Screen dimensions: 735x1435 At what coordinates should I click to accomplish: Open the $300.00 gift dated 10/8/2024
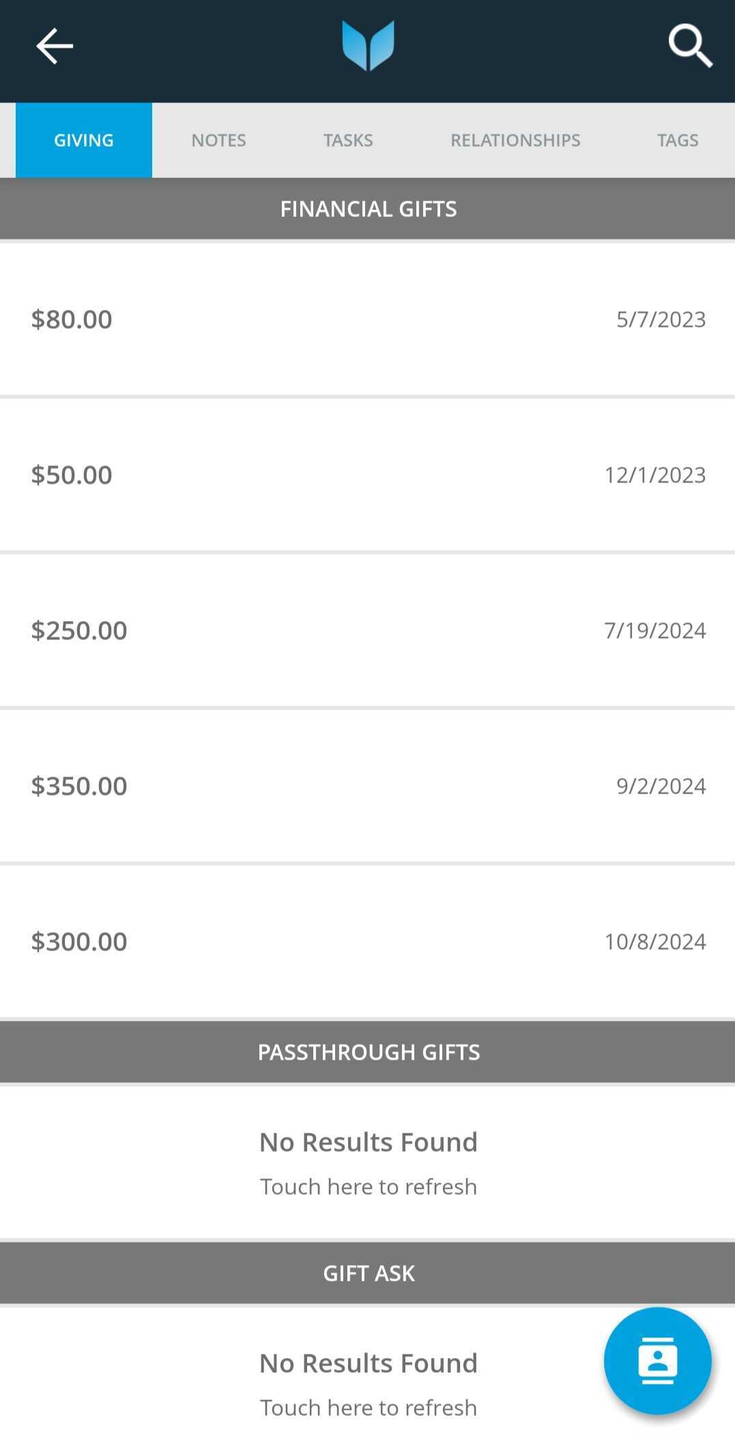[x=367, y=941]
